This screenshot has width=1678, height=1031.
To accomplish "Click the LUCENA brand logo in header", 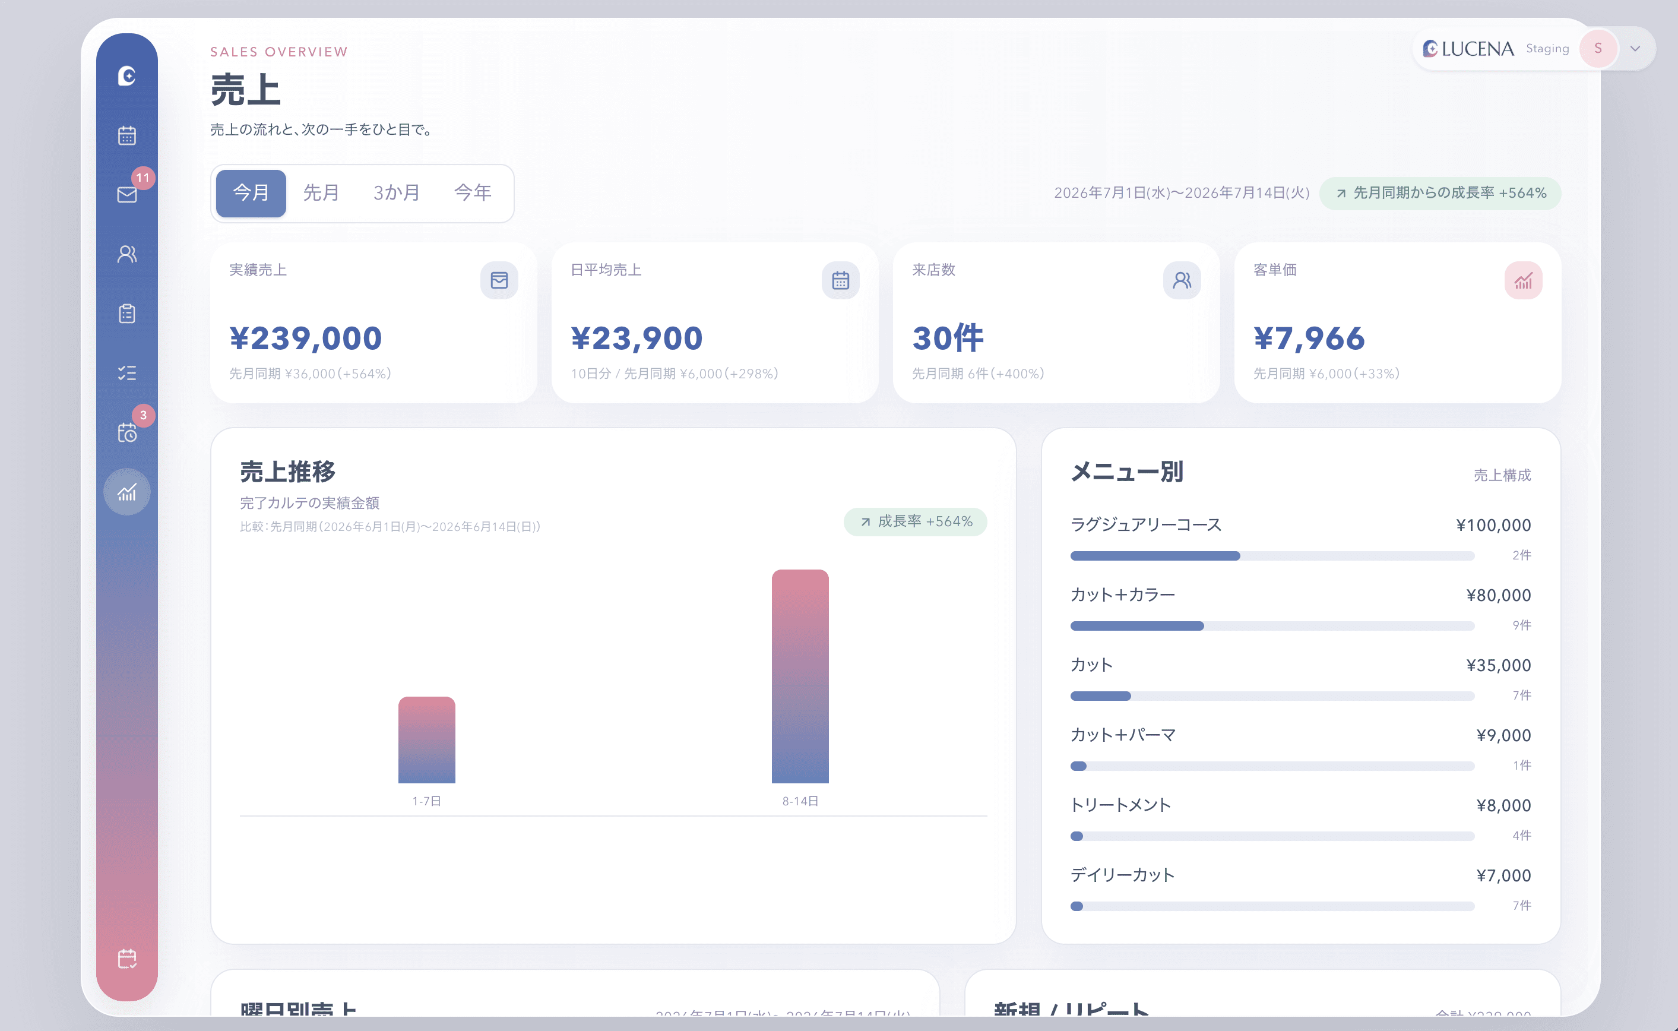I will point(1468,49).
